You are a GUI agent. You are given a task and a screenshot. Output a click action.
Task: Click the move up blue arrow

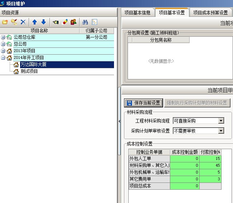coord(35,22)
